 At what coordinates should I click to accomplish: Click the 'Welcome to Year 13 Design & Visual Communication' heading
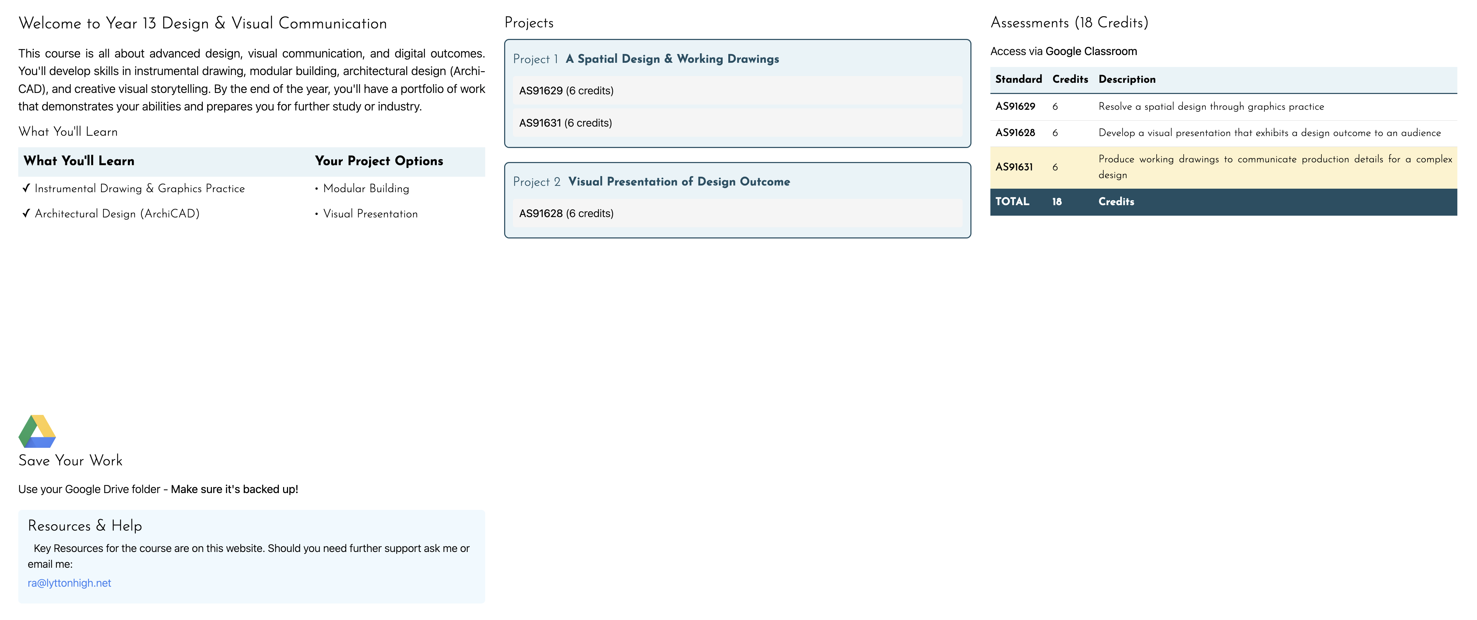pyautogui.click(x=202, y=23)
